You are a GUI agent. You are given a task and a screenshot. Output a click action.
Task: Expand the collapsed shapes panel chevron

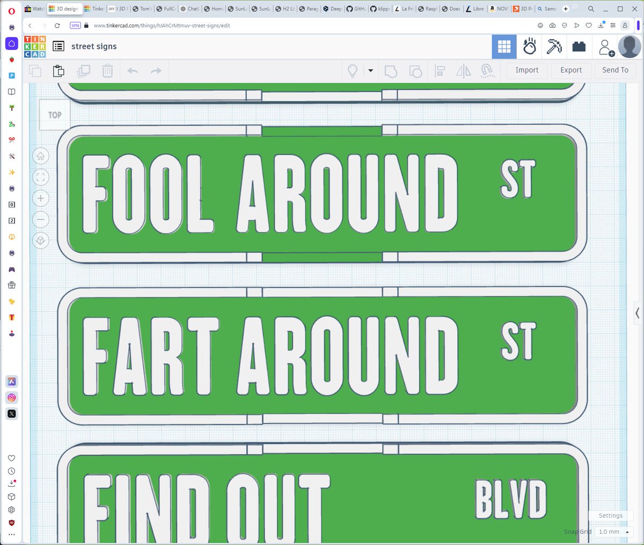click(x=636, y=313)
